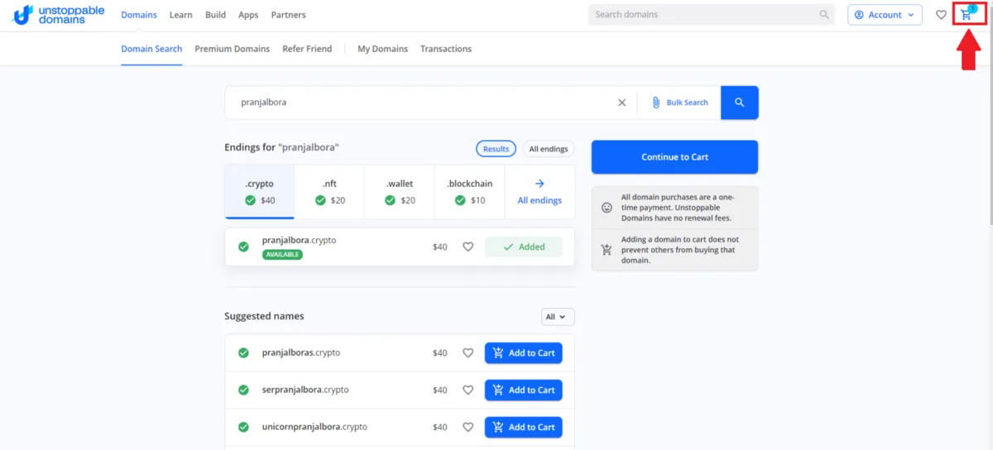Favorite serpranjalbora.crypto with heart icon
This screenshot has width=993, height=450.
point(468,390)
